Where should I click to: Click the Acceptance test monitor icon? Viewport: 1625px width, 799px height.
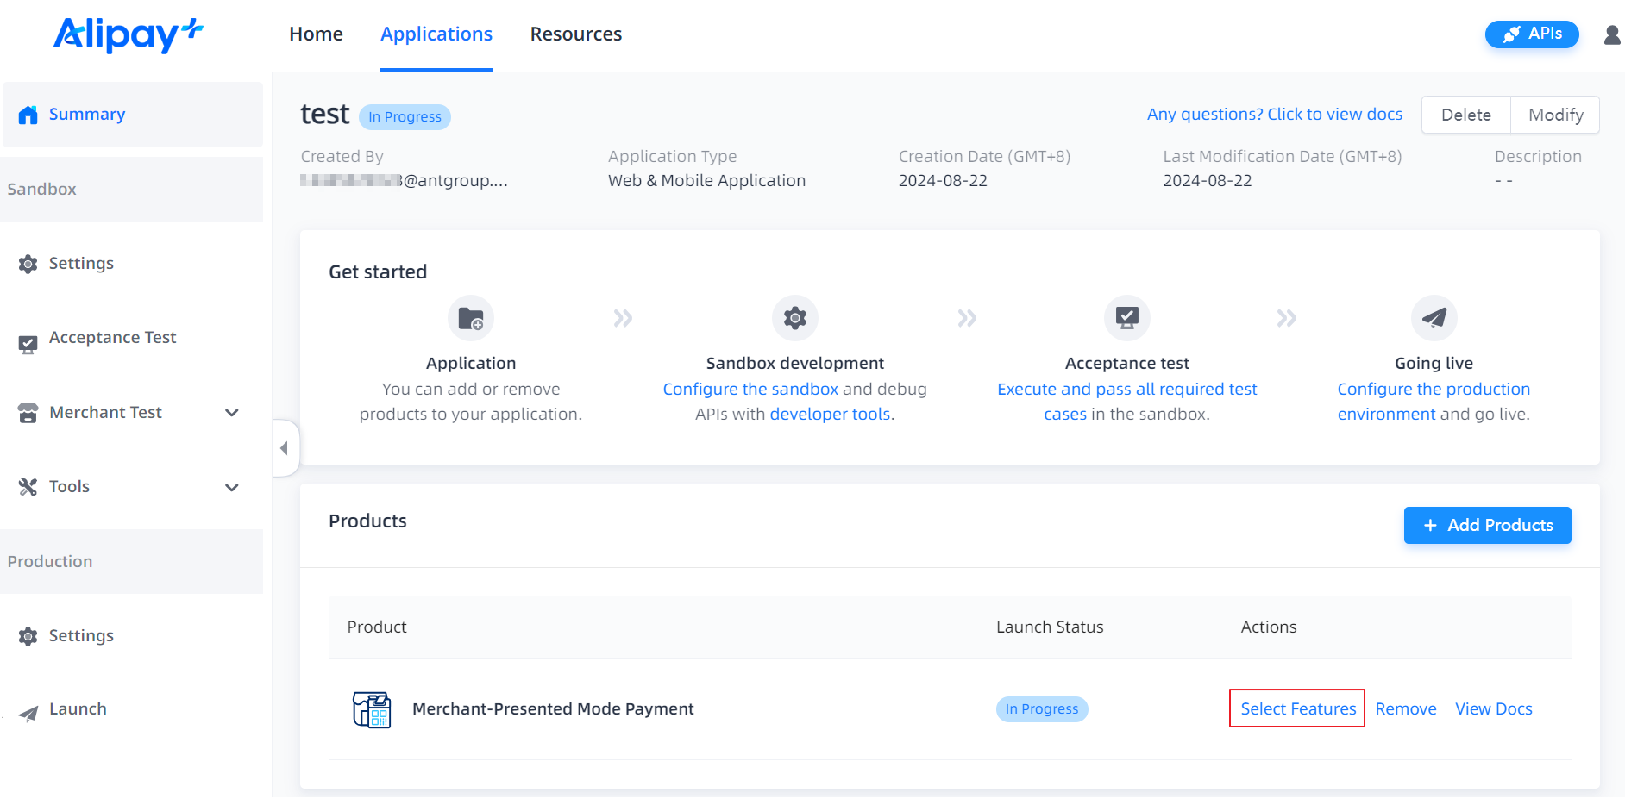[1126, 319]
